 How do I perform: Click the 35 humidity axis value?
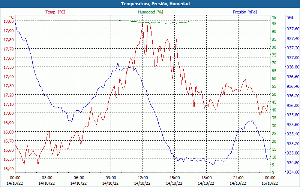[274, 118]
